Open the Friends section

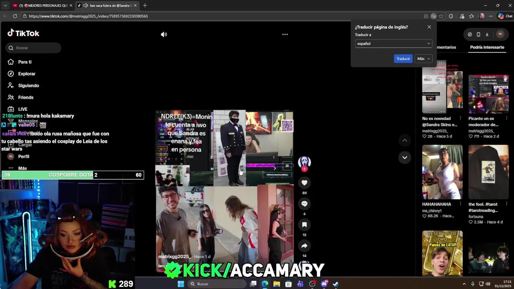(x=26, y=98)
